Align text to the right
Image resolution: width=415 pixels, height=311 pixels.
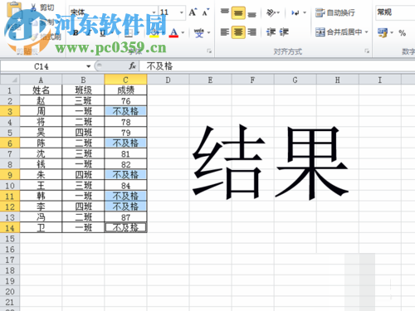(251, 32)
